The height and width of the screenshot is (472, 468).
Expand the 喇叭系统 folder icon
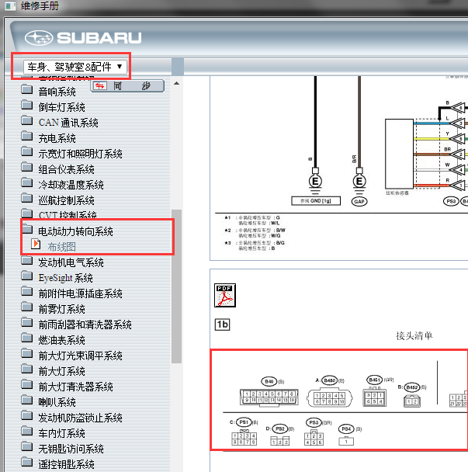[x=27, y=400]
